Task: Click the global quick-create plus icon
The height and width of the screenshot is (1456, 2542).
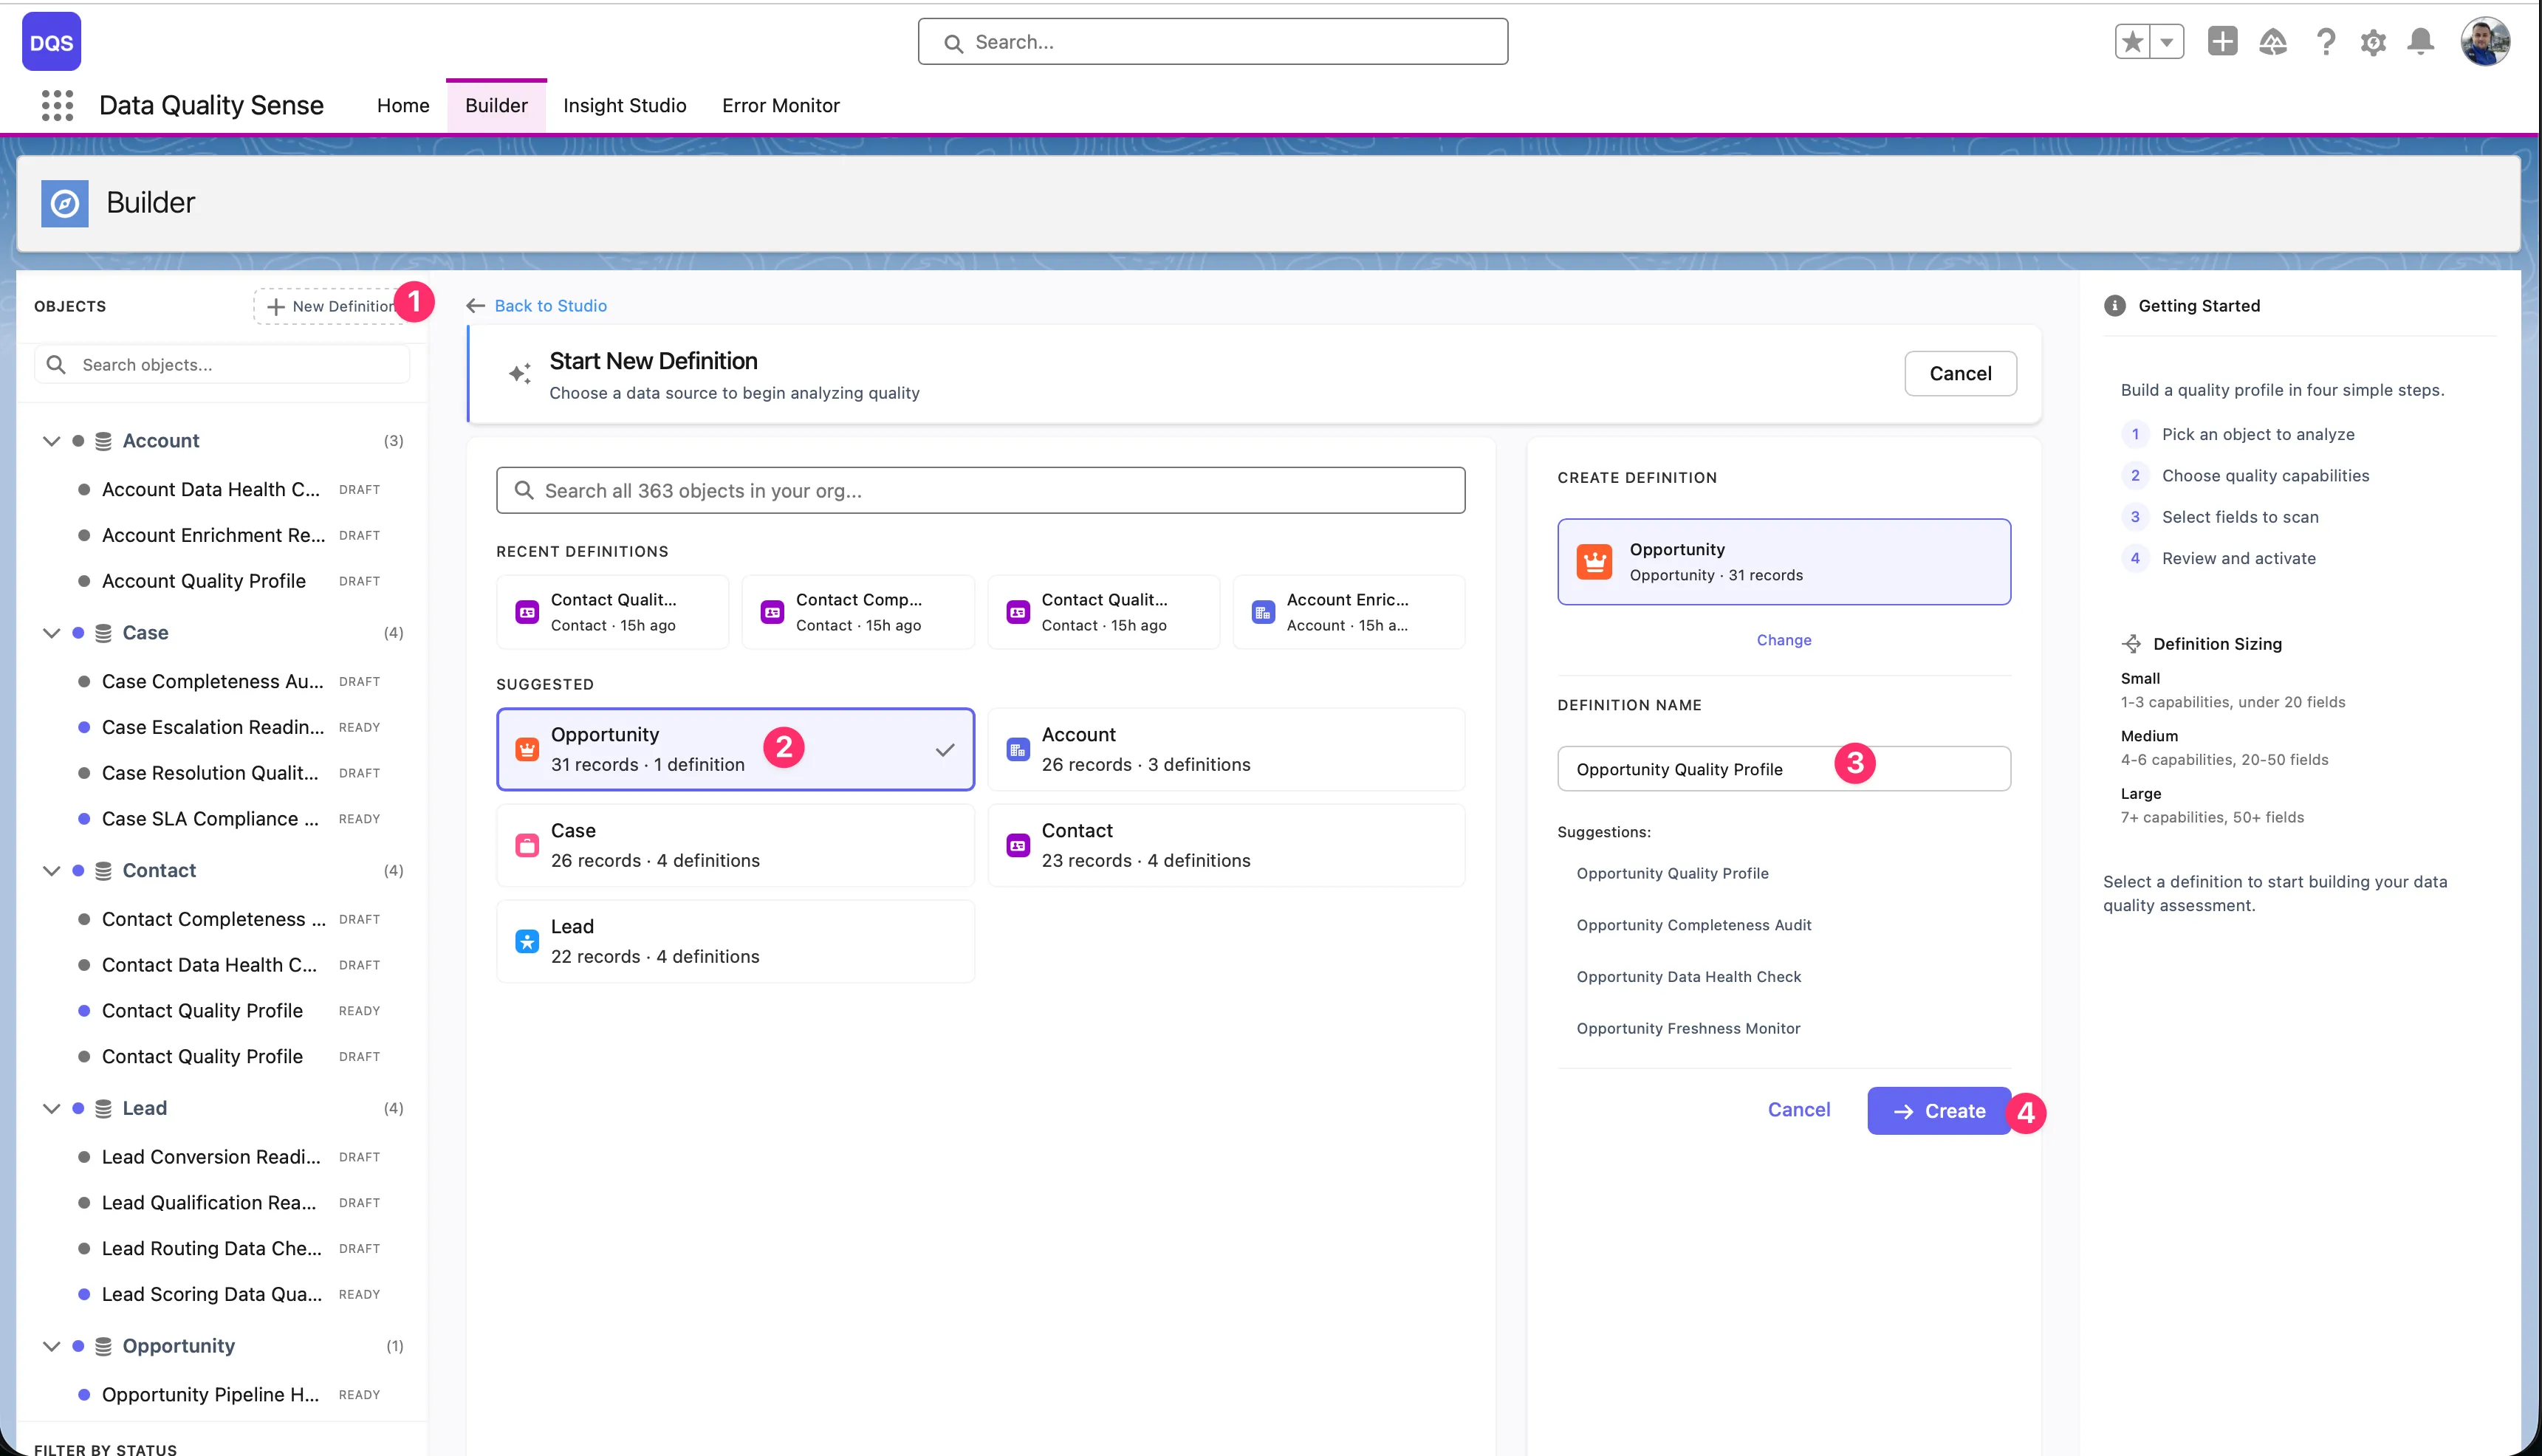Action: pos(2222,42)
